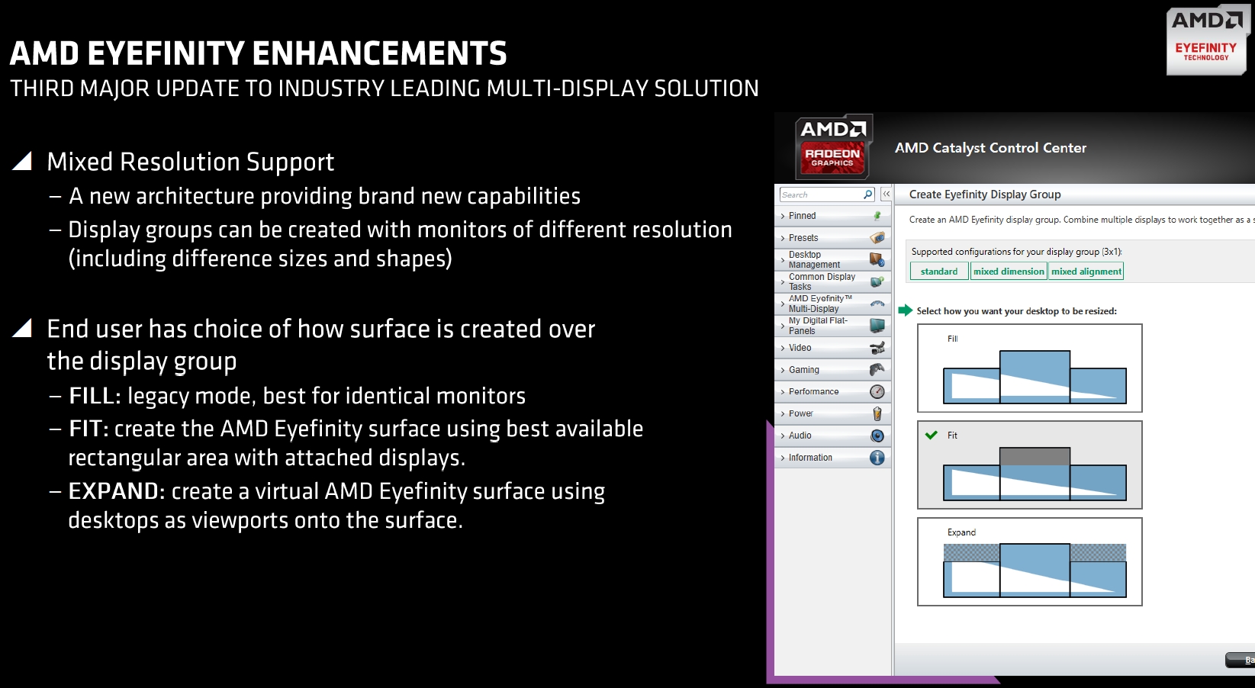
Task: Expand the Gaming section chevron
Action: tap(783, 370)
